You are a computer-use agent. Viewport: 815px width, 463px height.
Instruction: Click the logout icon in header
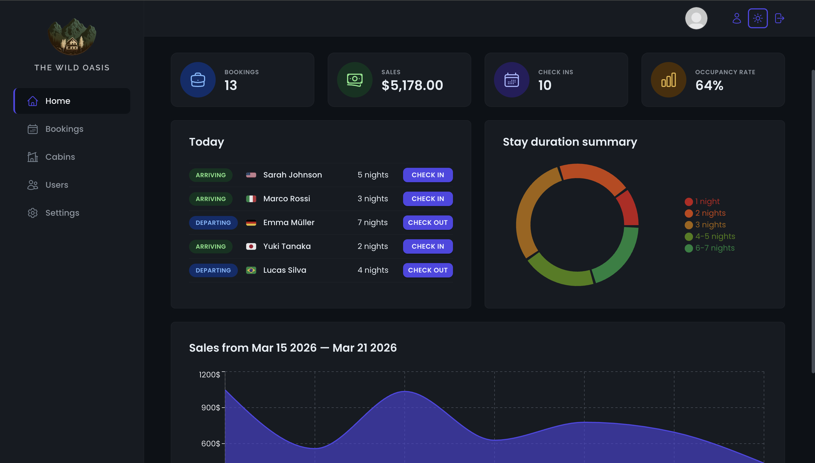point(779,18)
